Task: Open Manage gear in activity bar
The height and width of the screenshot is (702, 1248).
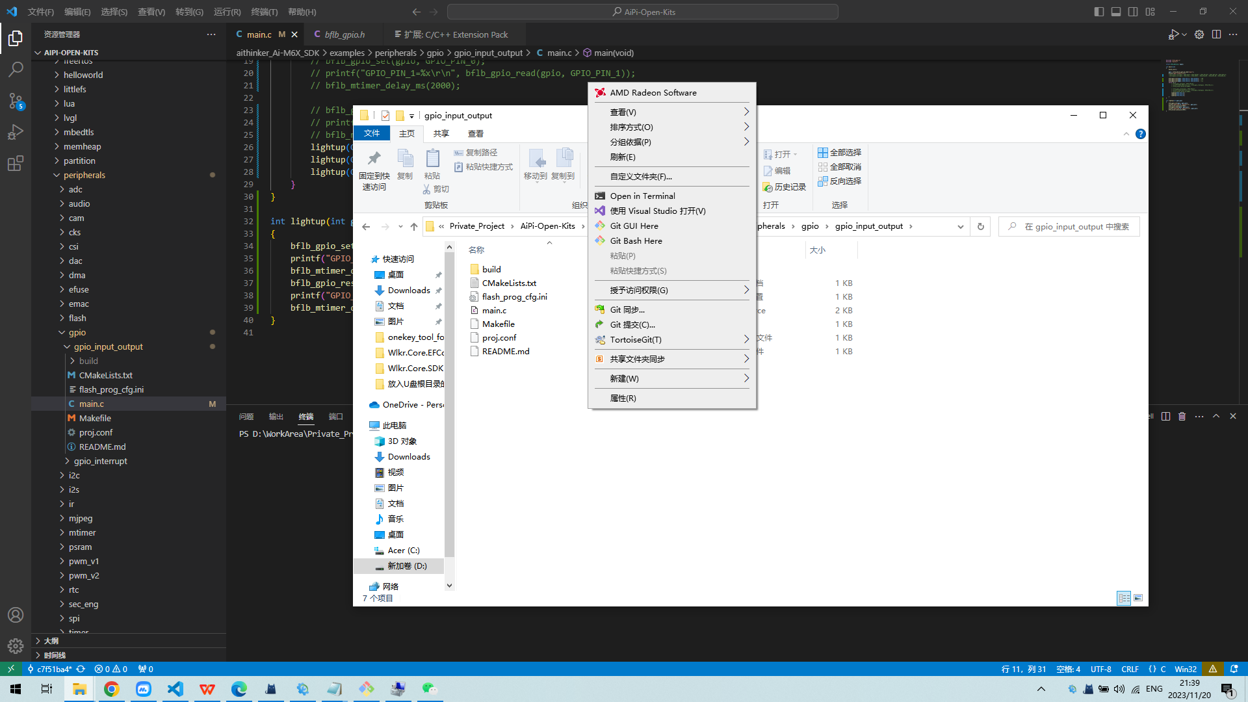Action: pyautogui.click(x=16, y=646)
